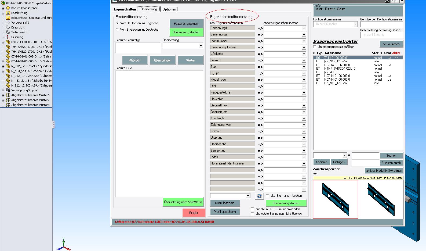Click the Konstruktionsordner folder icon
The height and width of the screenshot is (251, 426).
coord(8,8)
